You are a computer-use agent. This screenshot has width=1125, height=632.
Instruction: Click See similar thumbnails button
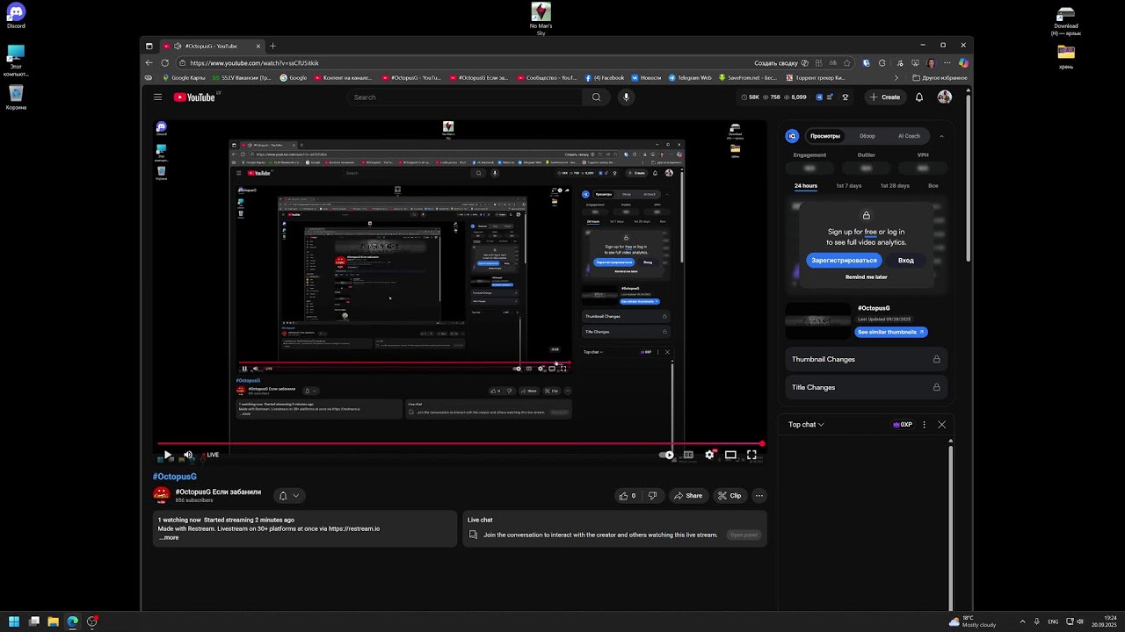pyautogui.click(x=890, y=332)
